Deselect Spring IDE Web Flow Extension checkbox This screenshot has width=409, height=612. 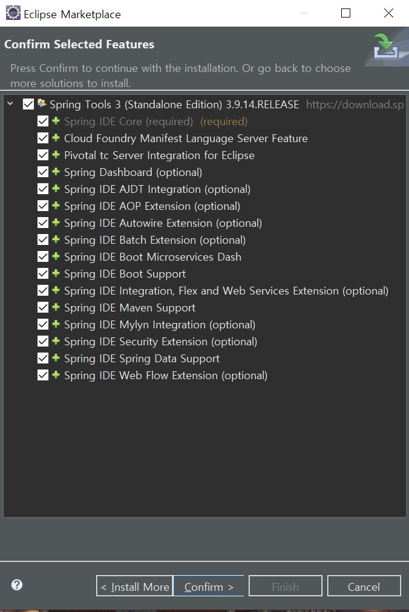pos(43,375)
